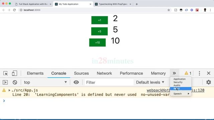Switch to Typechecking With PropTypes browser tab
This screenshot has width=214, height=120.
tap(113, 4)
